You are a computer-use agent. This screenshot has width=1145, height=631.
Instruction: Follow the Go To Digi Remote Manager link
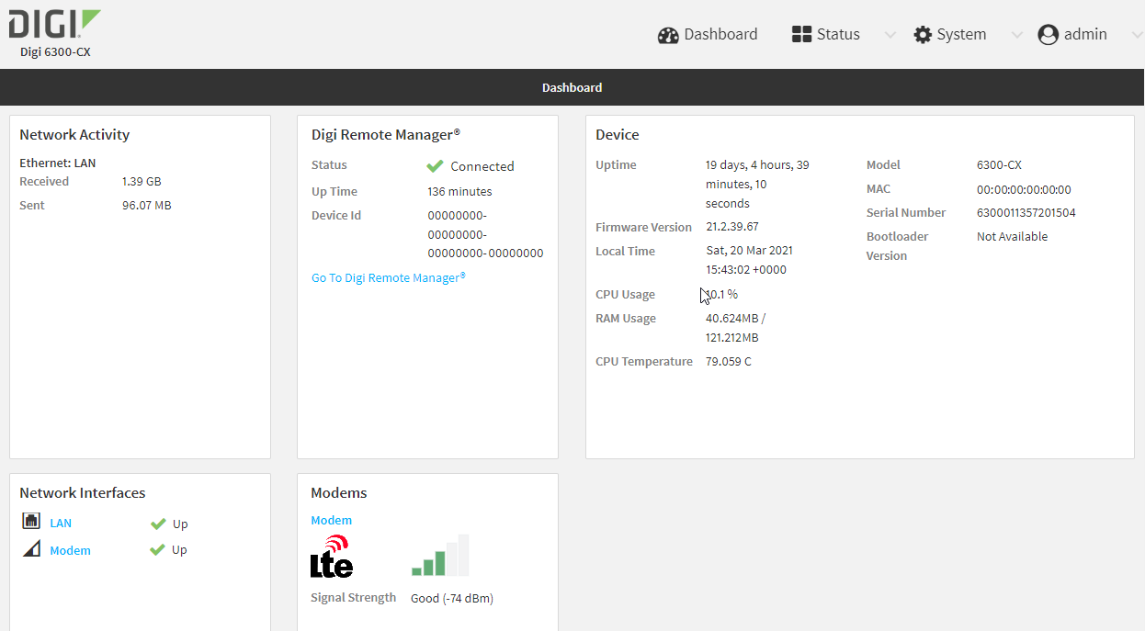coord(389,277)
